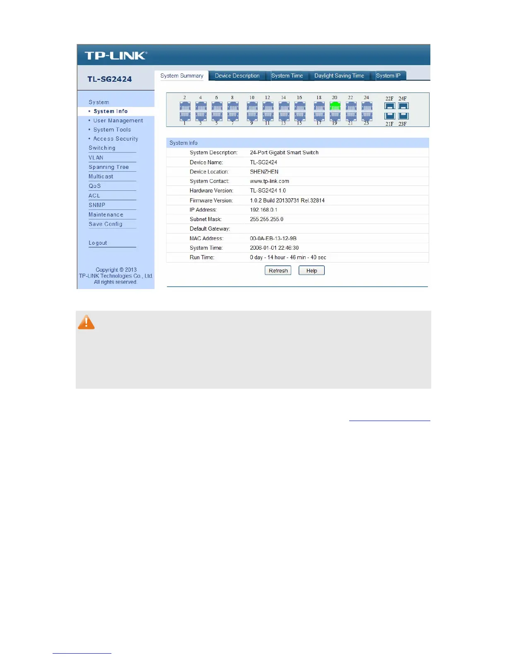Click the 21F SFP fiber port icon
The image size is (507, 657).
390,116
